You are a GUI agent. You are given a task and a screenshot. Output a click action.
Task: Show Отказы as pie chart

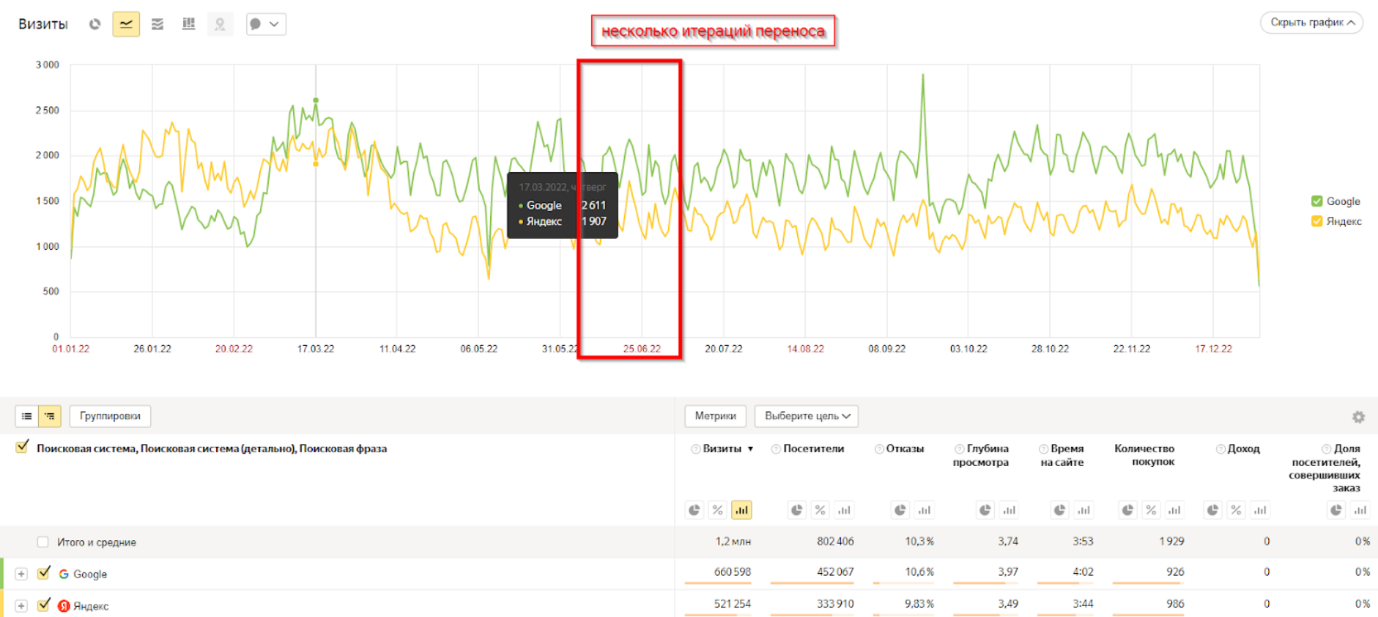tap(900, 510)
